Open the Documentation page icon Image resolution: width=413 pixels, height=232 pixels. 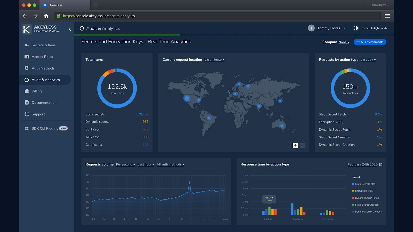click(x=27, y=103)
